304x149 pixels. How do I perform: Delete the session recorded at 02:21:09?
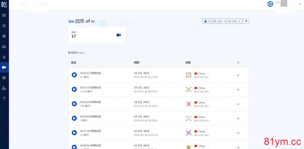238,75
